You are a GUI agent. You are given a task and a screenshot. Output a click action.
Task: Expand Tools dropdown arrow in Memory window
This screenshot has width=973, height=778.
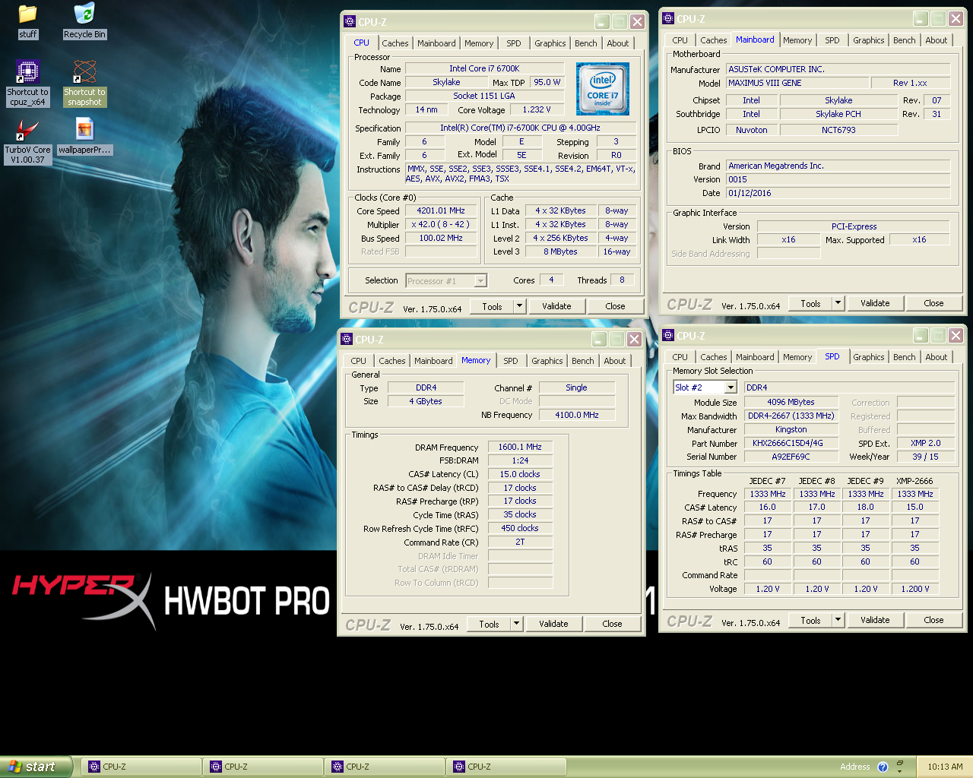tap(517, 624)
